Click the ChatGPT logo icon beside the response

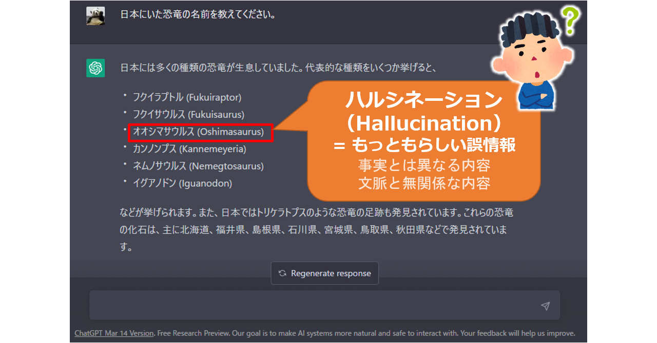tap(95, 68)
